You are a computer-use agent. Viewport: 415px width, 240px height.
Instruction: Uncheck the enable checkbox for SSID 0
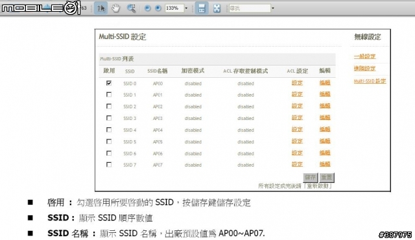coord(109,83)
